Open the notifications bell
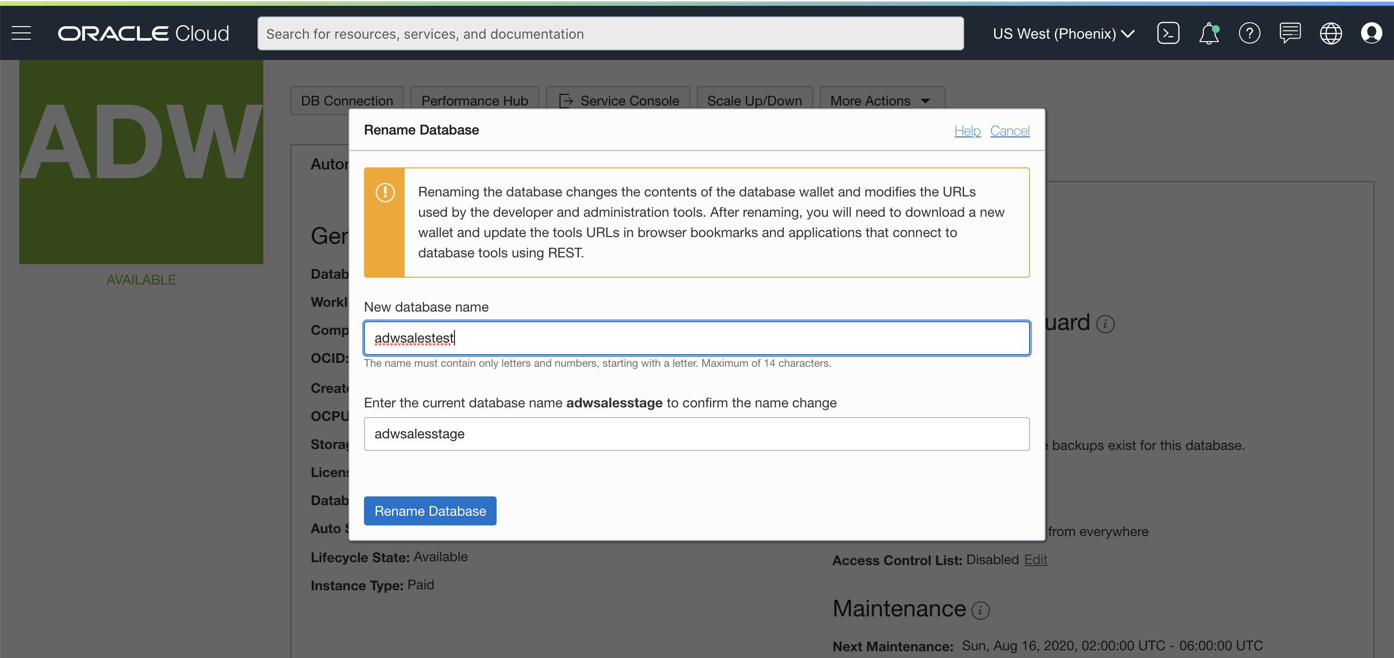Viewport: 1394px width, 658px height. (1209, 33)
